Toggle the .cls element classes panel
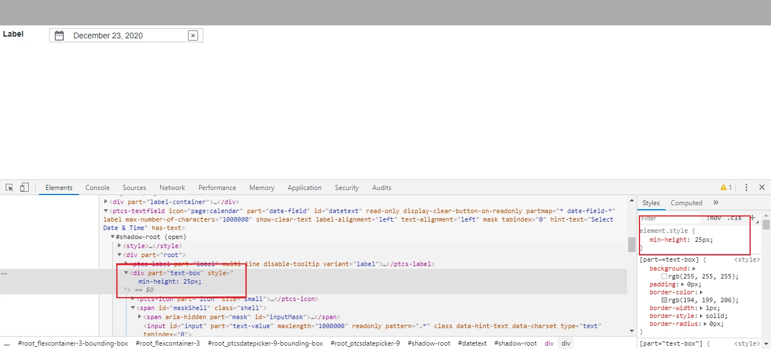The width and height of the screenshot is (771, 349). (734, 218)
